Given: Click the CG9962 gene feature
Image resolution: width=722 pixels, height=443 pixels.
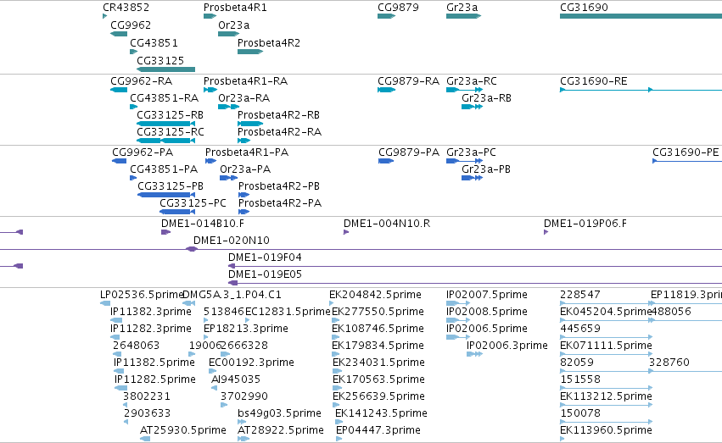Looking at the screenshot, I should pyautogui.click(x=119, y=34).
